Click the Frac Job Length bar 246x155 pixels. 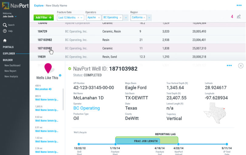(138, 141)
